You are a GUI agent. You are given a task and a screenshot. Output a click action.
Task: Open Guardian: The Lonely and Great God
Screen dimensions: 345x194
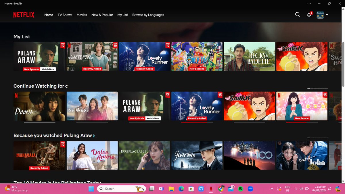click(197, 155)
